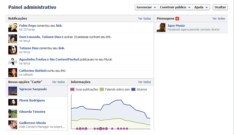Screen dimensions: 234x135
Task: Expand the Construir público dropdown
Action: click(x=175, y=7)
